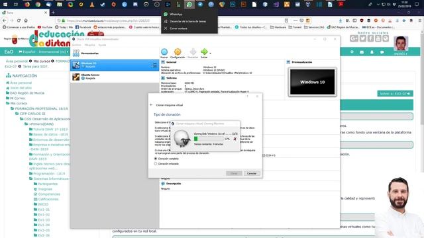Viewport: 424px width, 238px height.
Task: Open the Español language dropdown on webpage
Action: [x=43, y=52]
